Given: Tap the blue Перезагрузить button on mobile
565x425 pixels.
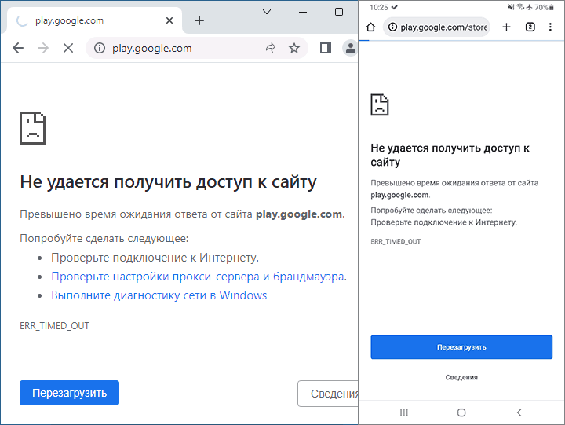Looking at the screenshot, I should point(461,347).
